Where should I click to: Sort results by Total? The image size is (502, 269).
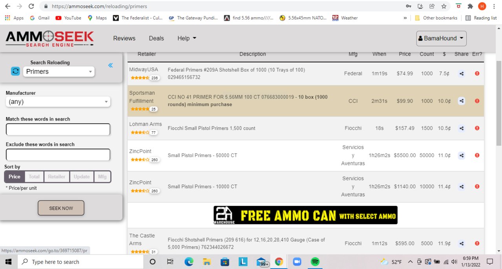pos(34,177)
